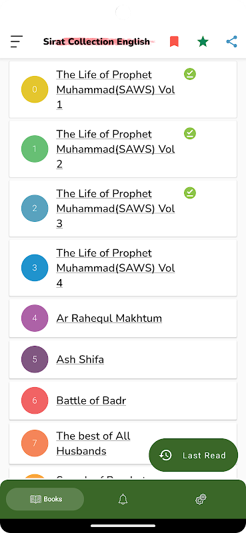The width and height of the screenshot is (246, 533).
Task: Open The best of All Husbands
Action: click(x=93, y=443)
